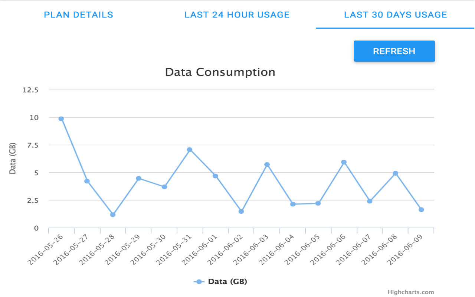Screen dimensions: 475x297
Task: Click the 2016-06-09 data point
Action: pos(421,210)
